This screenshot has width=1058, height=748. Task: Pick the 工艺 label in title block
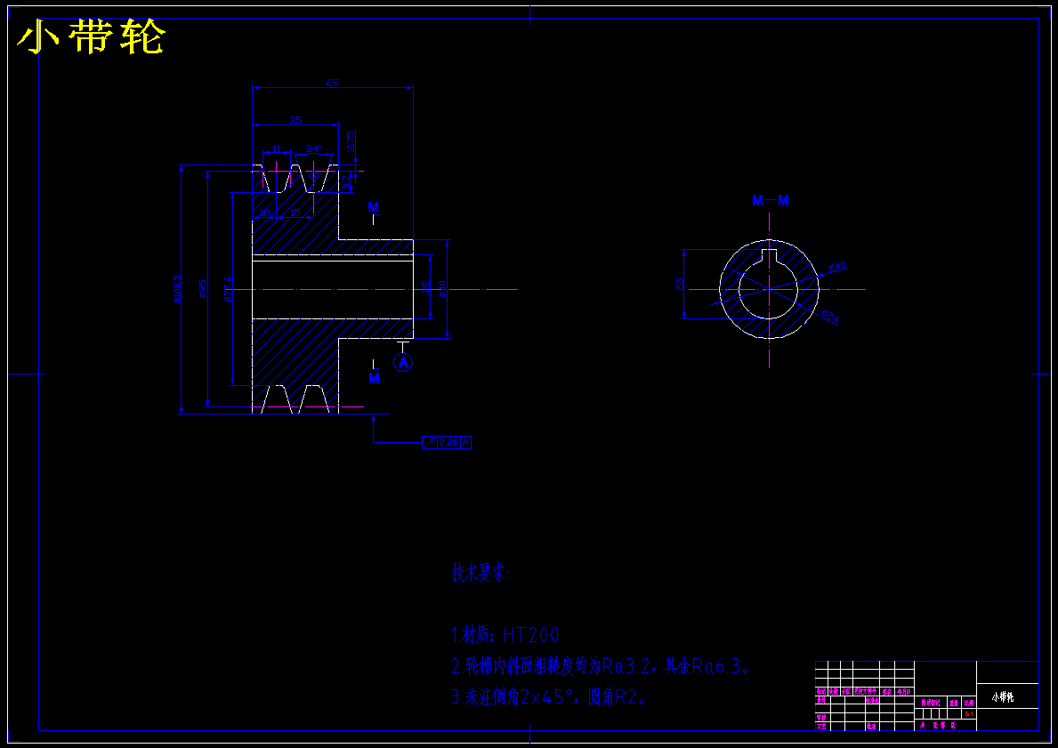[x=821, y=727]
